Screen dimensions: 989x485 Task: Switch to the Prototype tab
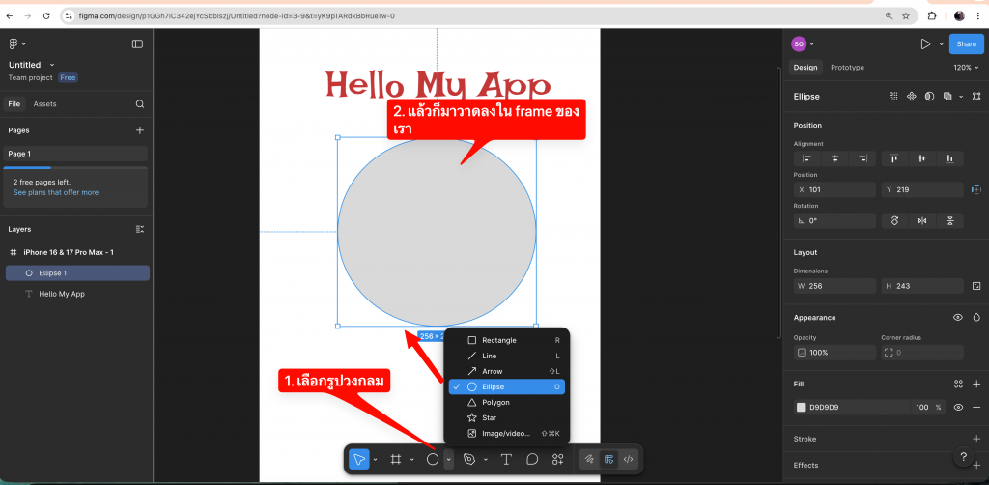point(847,68)
